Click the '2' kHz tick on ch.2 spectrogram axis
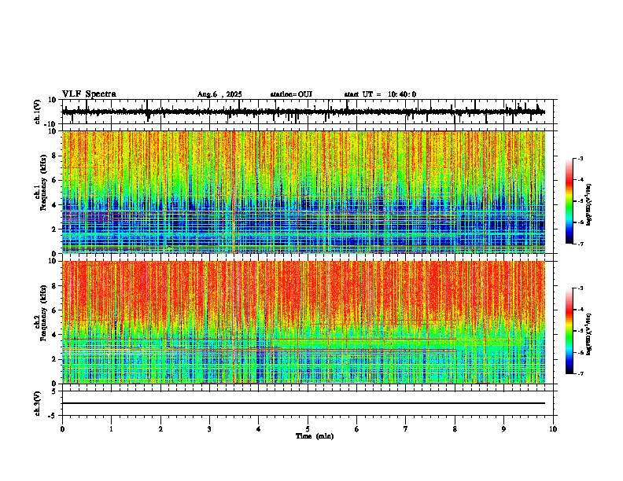 pyautogui.click(x=55, y=359)
